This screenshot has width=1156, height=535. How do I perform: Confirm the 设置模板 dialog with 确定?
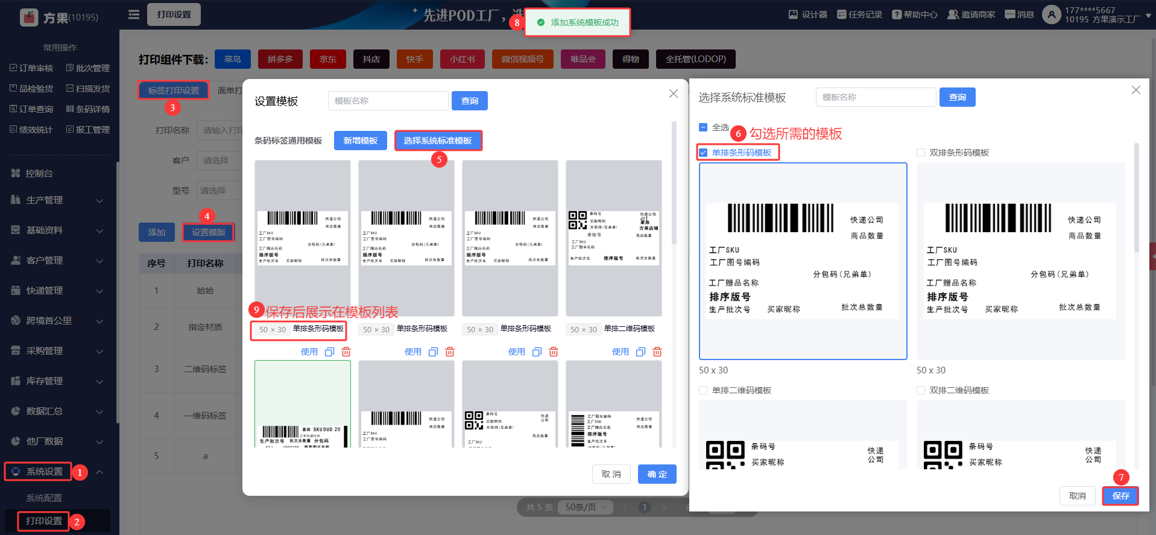tap(657, 474)
